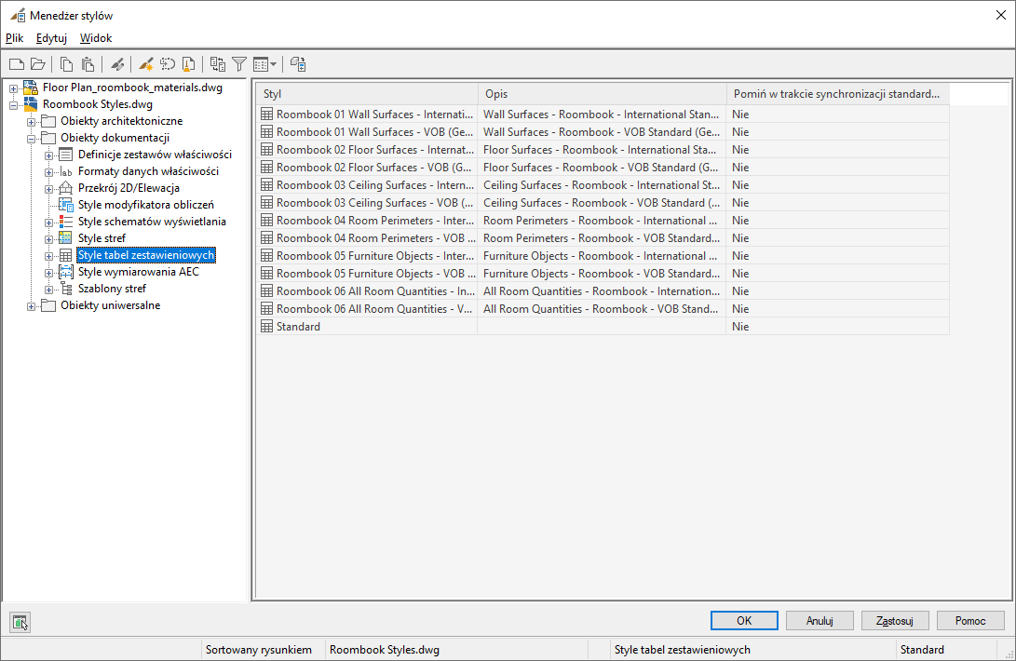Click the New Drawing toolbar icon
Viewport: 1016px width, 661px height.
17,64
